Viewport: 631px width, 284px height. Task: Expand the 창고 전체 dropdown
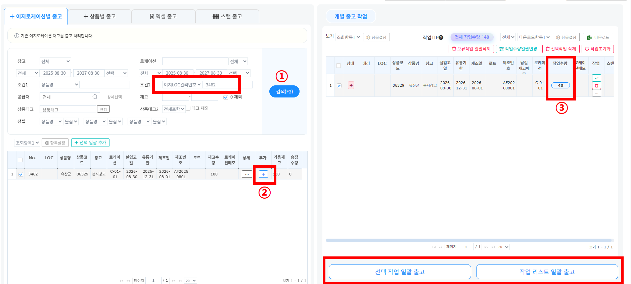tap(55, 61)
